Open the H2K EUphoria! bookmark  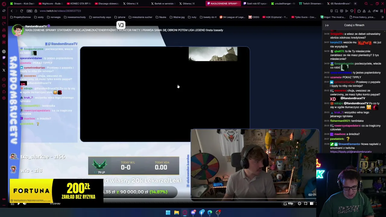pyautogui.click(x=275, y=17)
